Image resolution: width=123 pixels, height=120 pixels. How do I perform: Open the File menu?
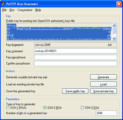tap(4, 10)
